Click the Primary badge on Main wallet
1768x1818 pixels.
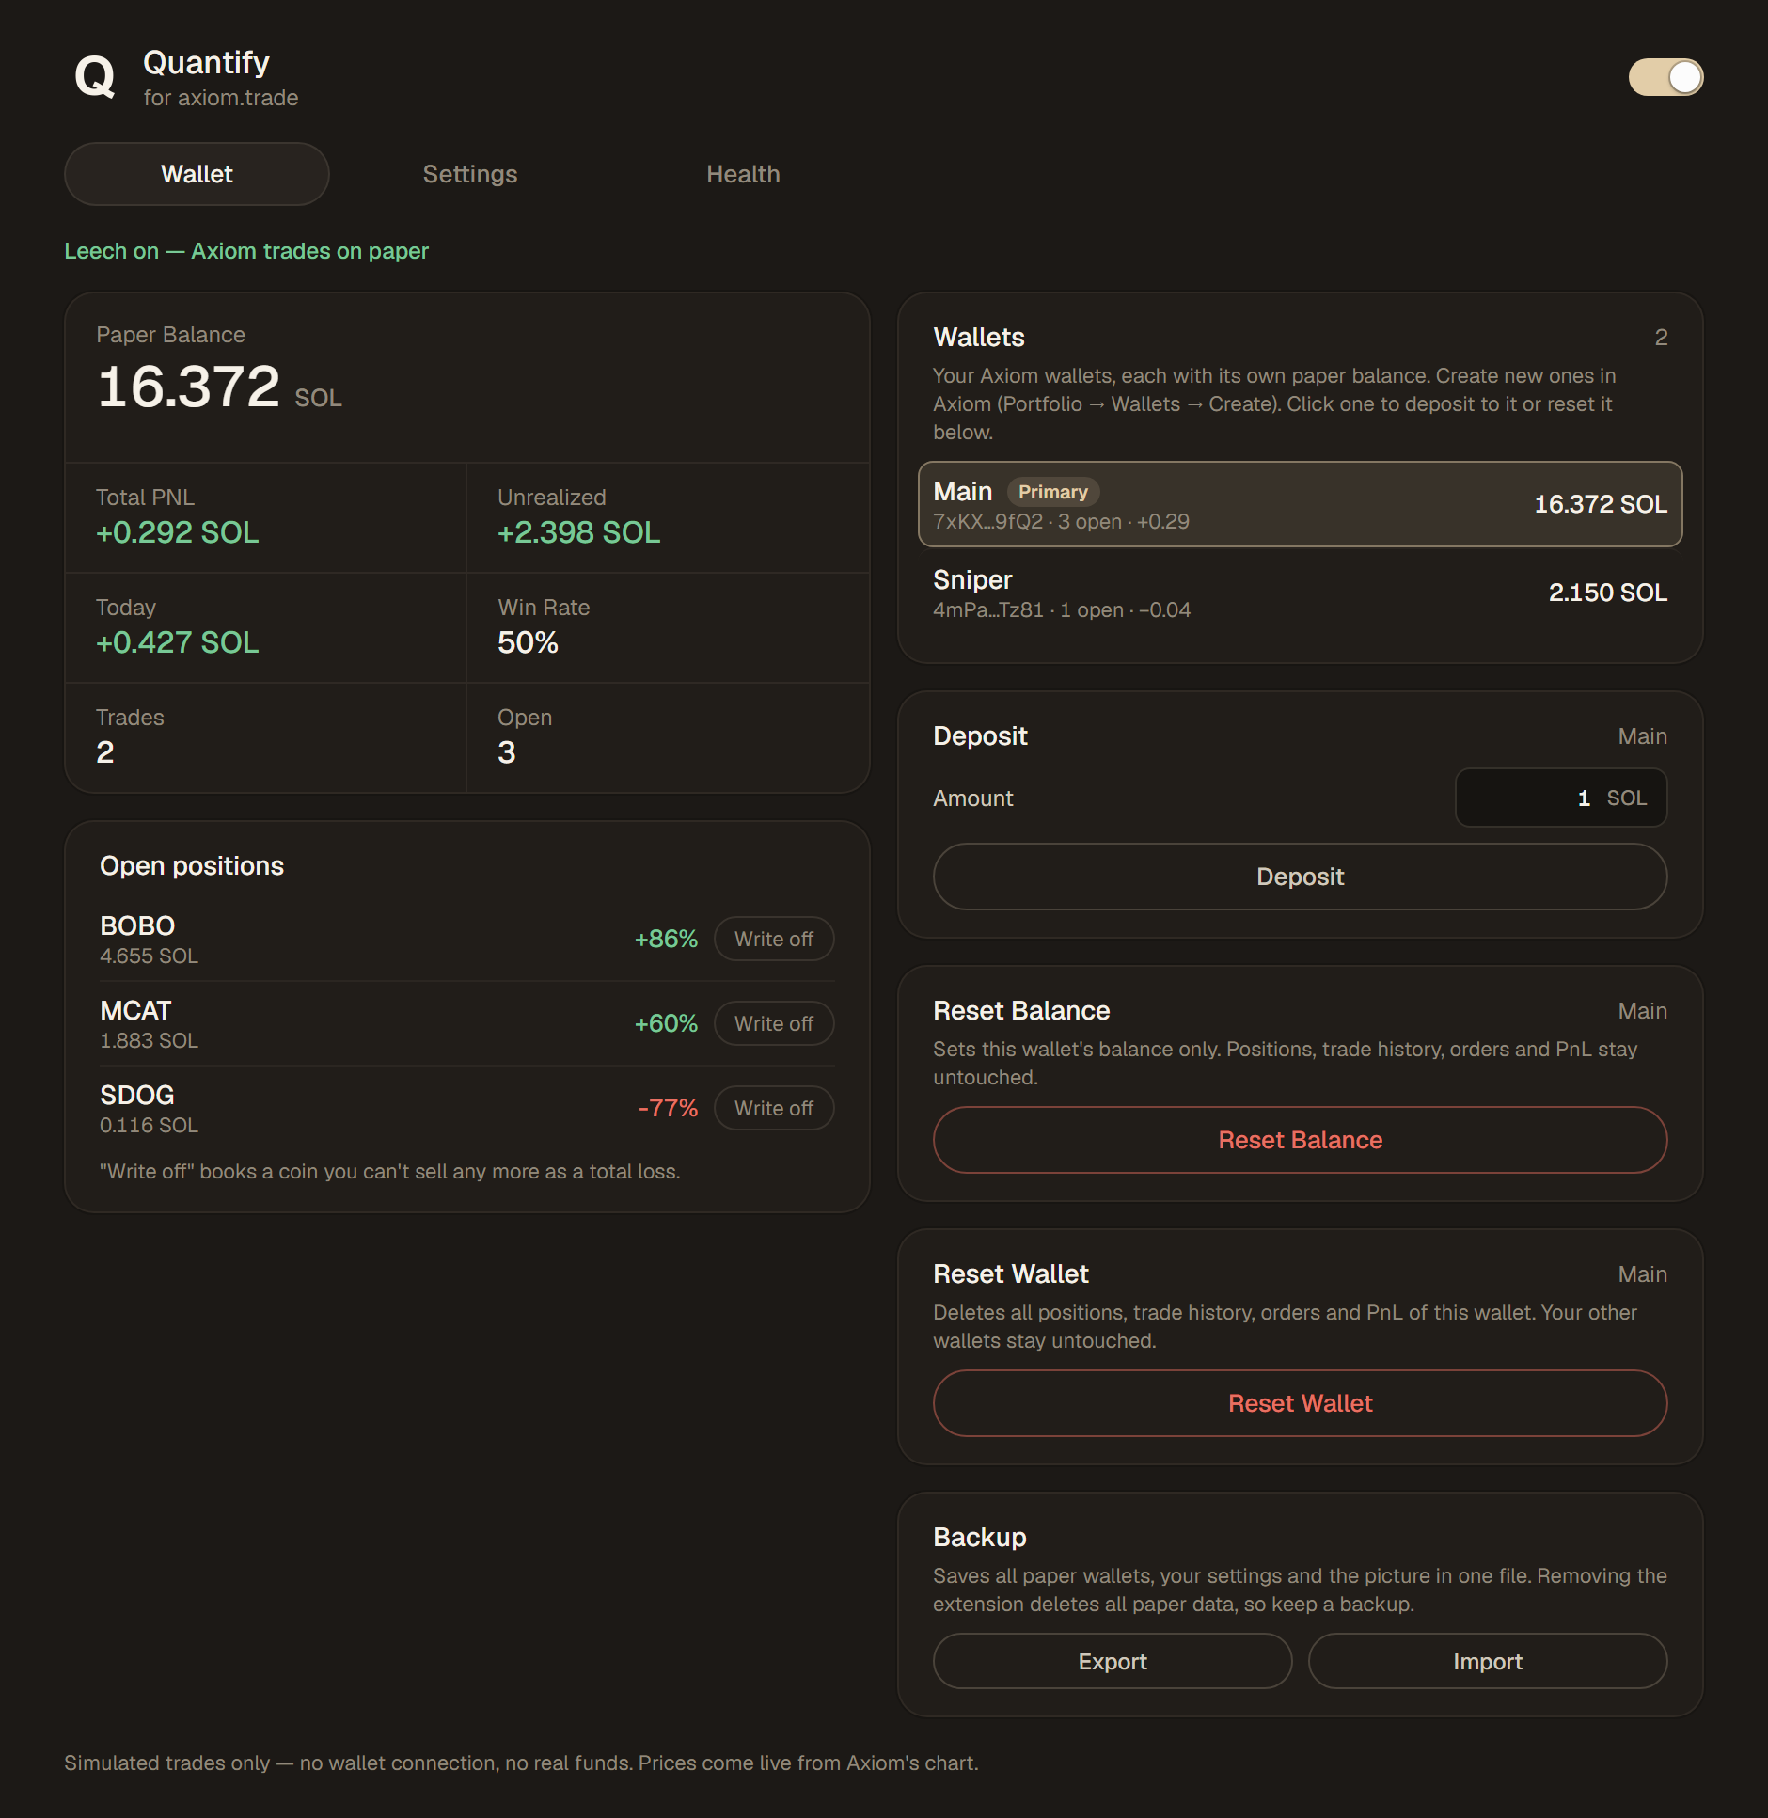click(1053, 492)
